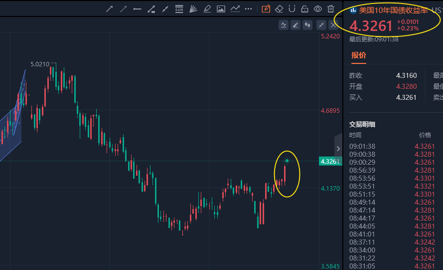Select the 08:51:15 trade row

392,194
